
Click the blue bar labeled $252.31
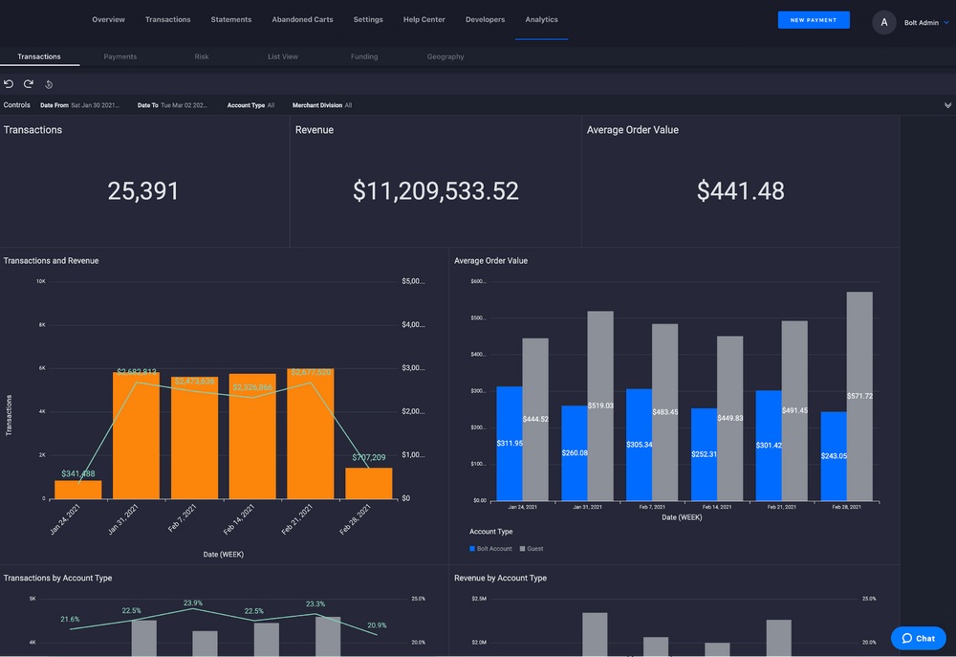click(705, 454)
